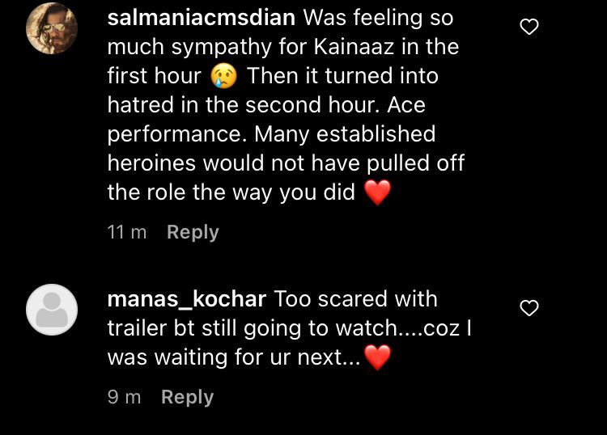Click the "was waiting for ur next" text

point(235,357)
